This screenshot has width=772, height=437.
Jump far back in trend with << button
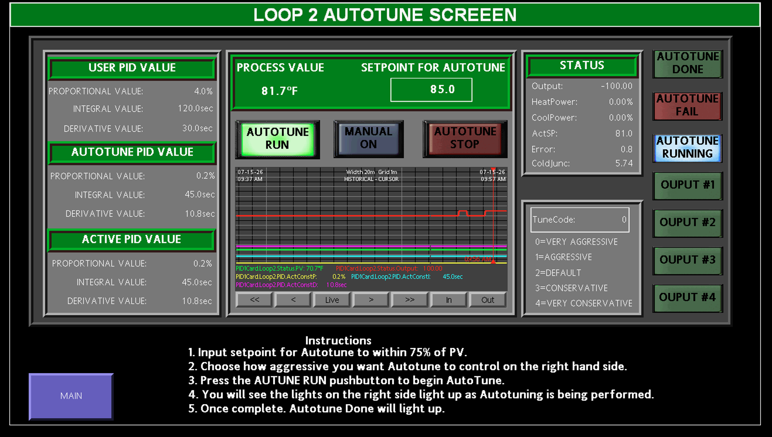255,300
